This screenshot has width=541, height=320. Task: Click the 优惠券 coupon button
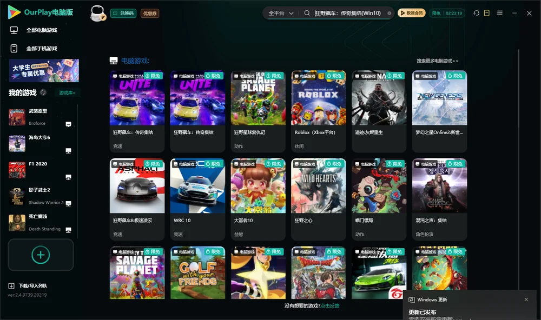pyautogui.click(x=150, y=13)
